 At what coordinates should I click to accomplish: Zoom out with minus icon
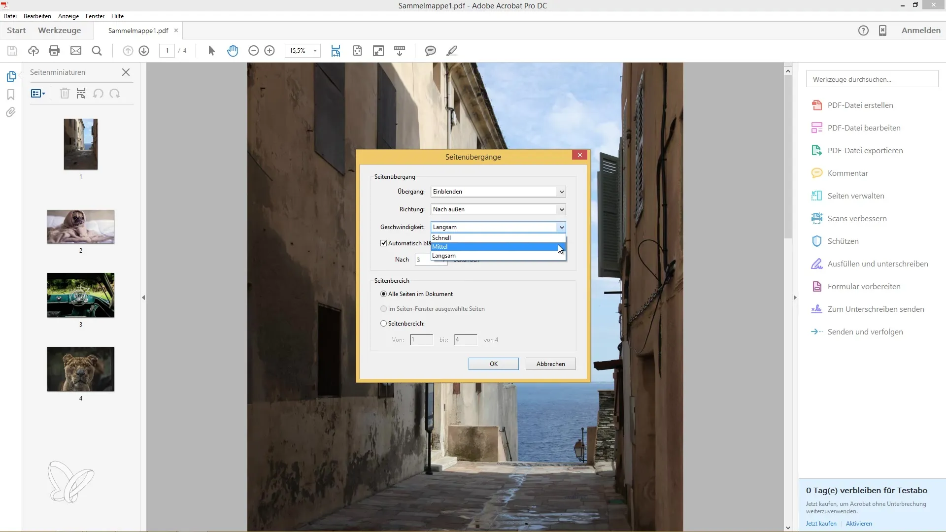254,51
